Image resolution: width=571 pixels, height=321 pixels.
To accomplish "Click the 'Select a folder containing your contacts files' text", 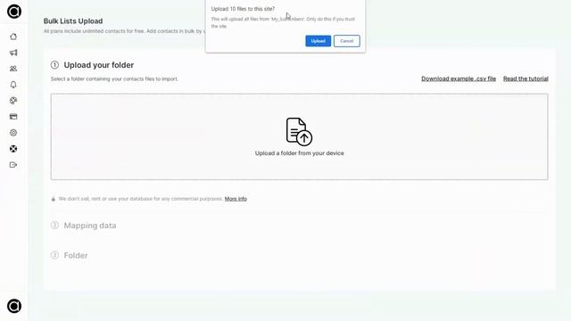I will coord(114,79).
